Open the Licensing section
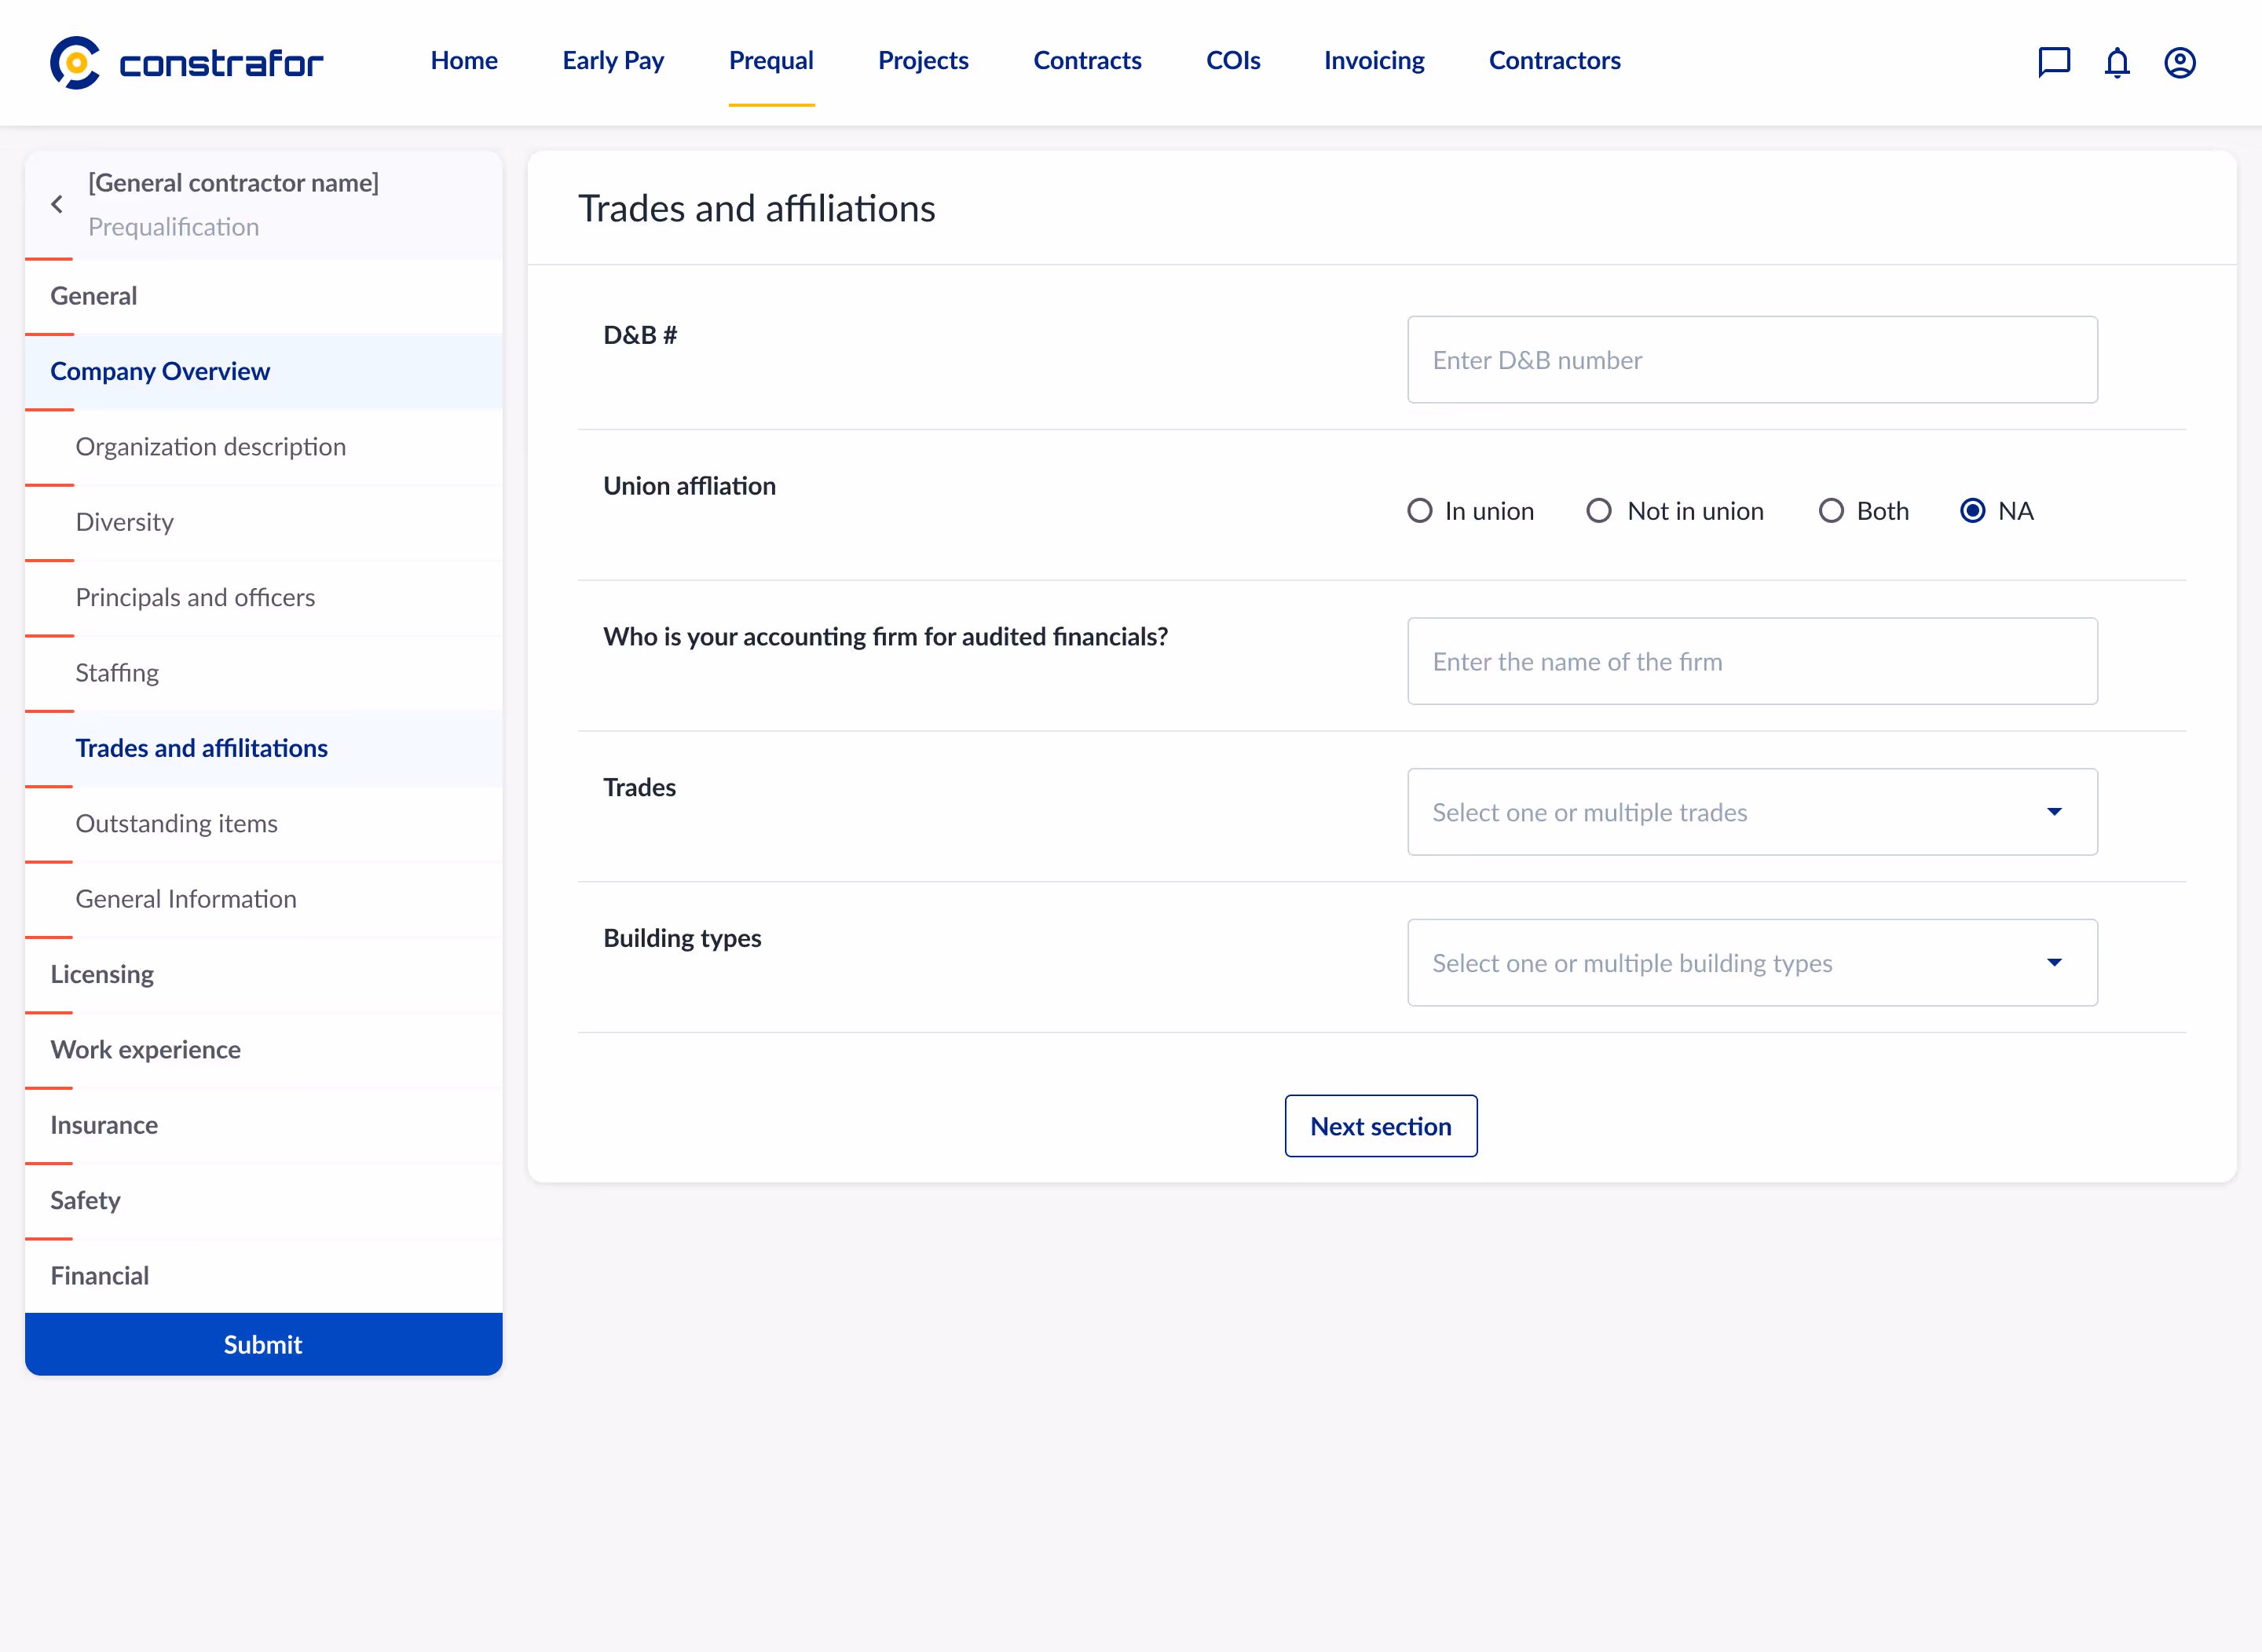This screenshot has height=1652, width=2262. [263, 974]
